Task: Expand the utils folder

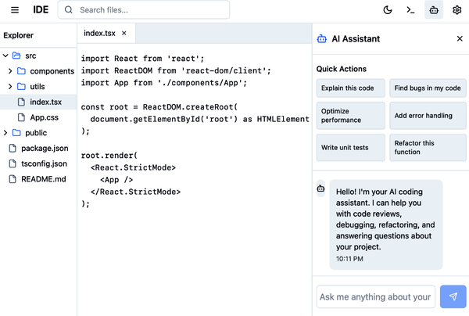Action: click(x=11, y=86)
